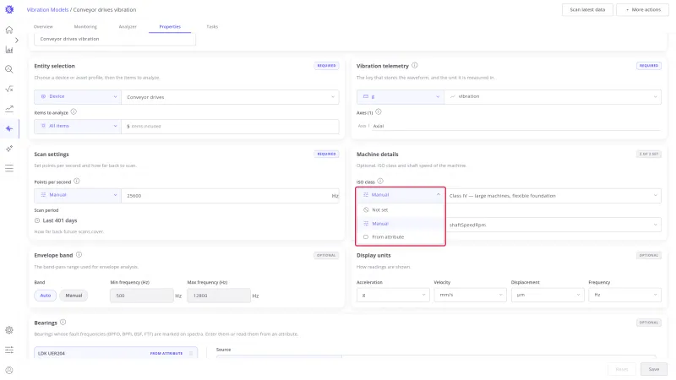Click the clock icon by Last 401 days
Screen dimensions: 676x380
[37, 220]
